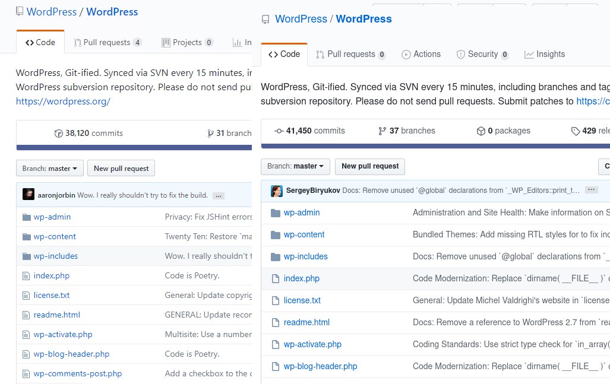Viewport: 610px width, 384px height.
Task: Open wp-includes folder in right page
Action: [306, 256]
